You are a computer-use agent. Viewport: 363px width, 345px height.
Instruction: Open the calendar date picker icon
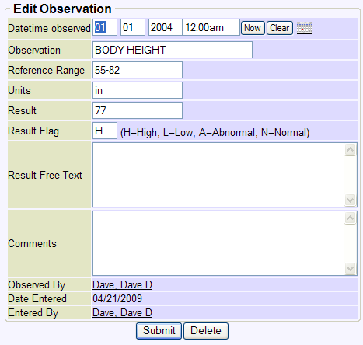(x=305, y=28)
